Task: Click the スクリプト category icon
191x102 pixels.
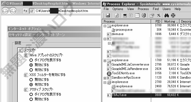Action: tap(21, 50)
